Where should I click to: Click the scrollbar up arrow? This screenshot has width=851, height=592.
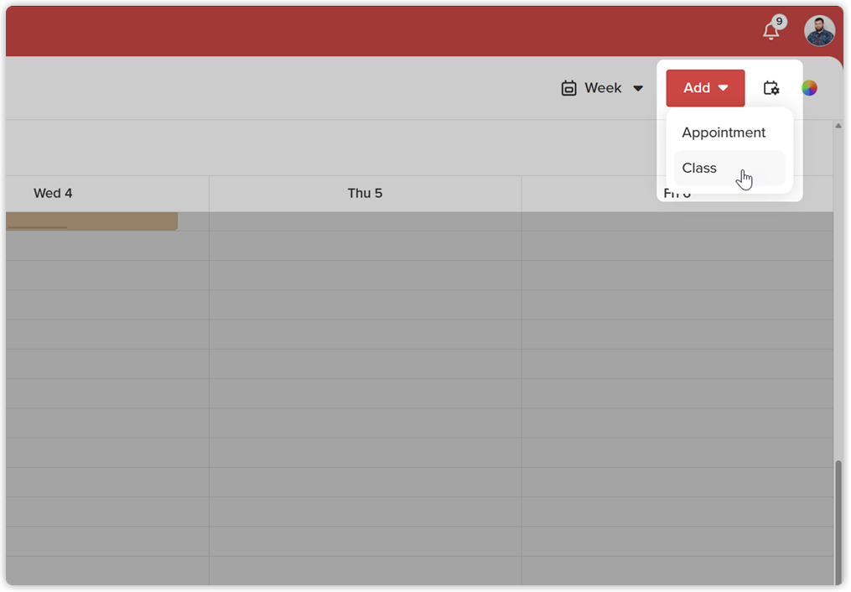point(838,126)
